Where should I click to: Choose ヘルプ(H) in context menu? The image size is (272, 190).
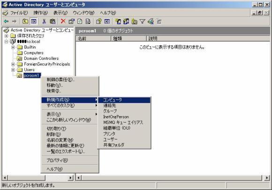(x=70, y=169)
